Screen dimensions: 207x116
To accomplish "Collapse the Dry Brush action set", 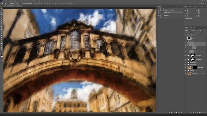I will tap(162, 11).
